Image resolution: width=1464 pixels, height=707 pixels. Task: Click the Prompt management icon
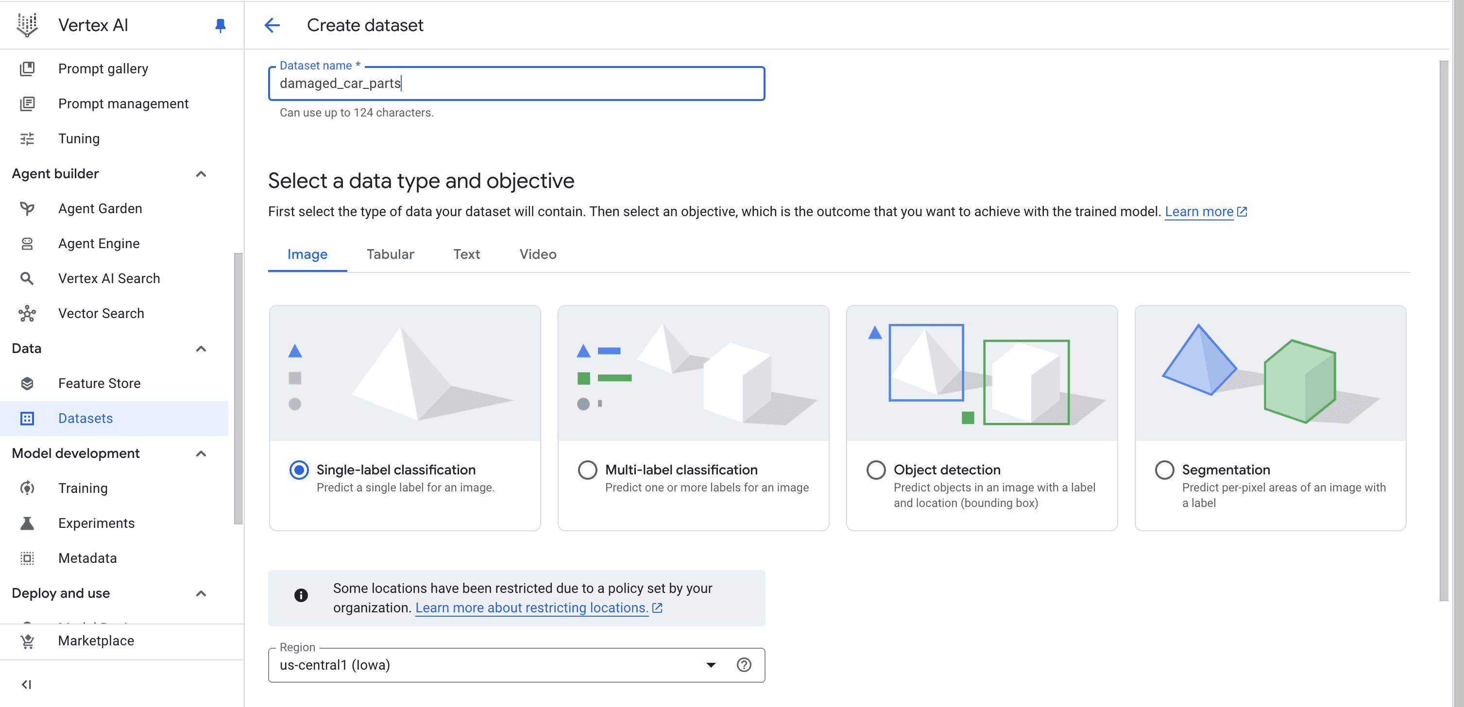(x=27, y=103)
